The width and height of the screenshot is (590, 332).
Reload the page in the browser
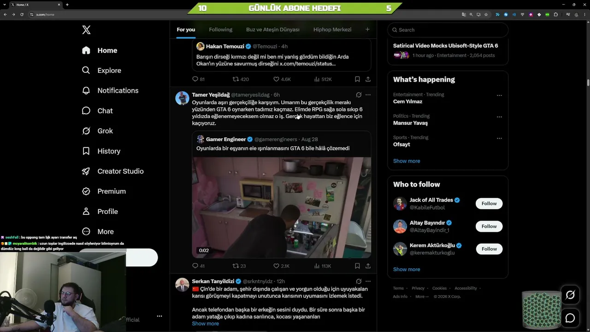22,14
